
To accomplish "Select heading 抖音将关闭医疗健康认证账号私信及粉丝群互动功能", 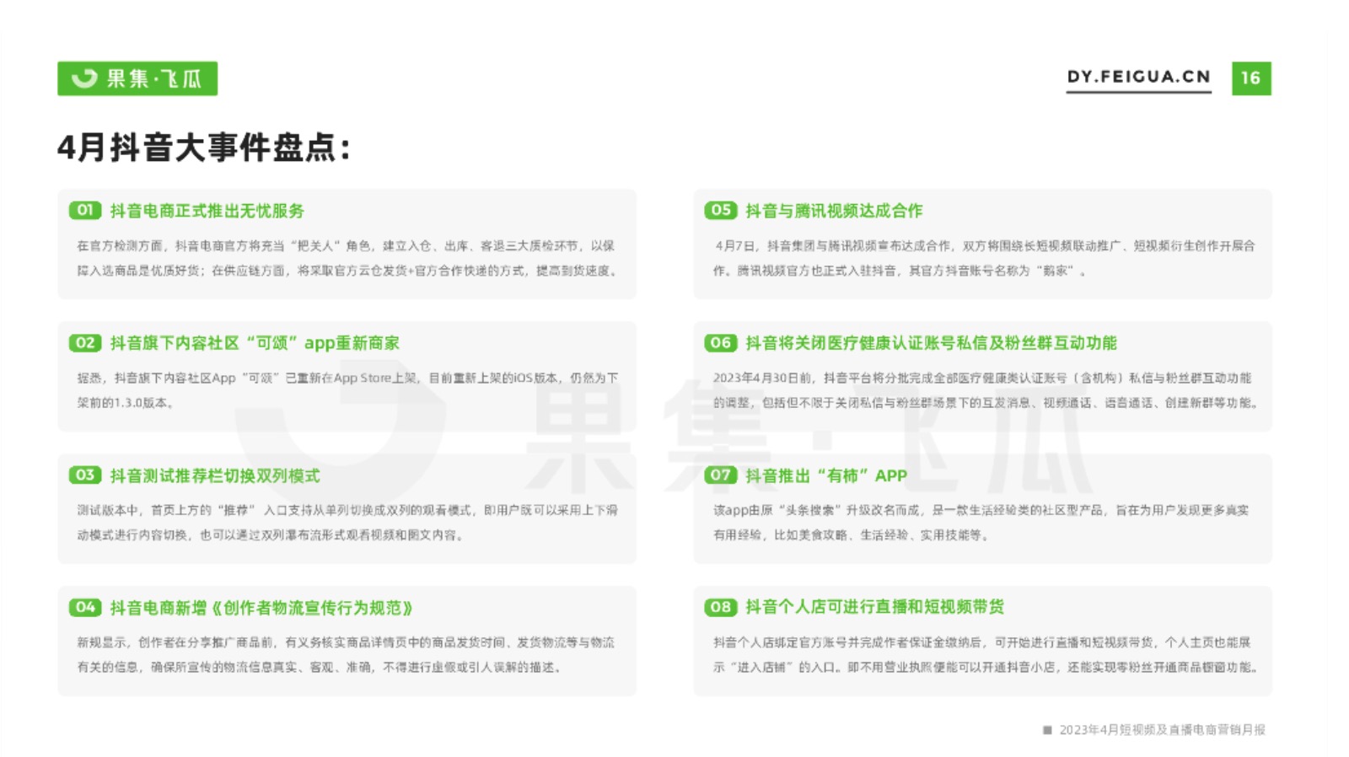I will tap(931, 343).
